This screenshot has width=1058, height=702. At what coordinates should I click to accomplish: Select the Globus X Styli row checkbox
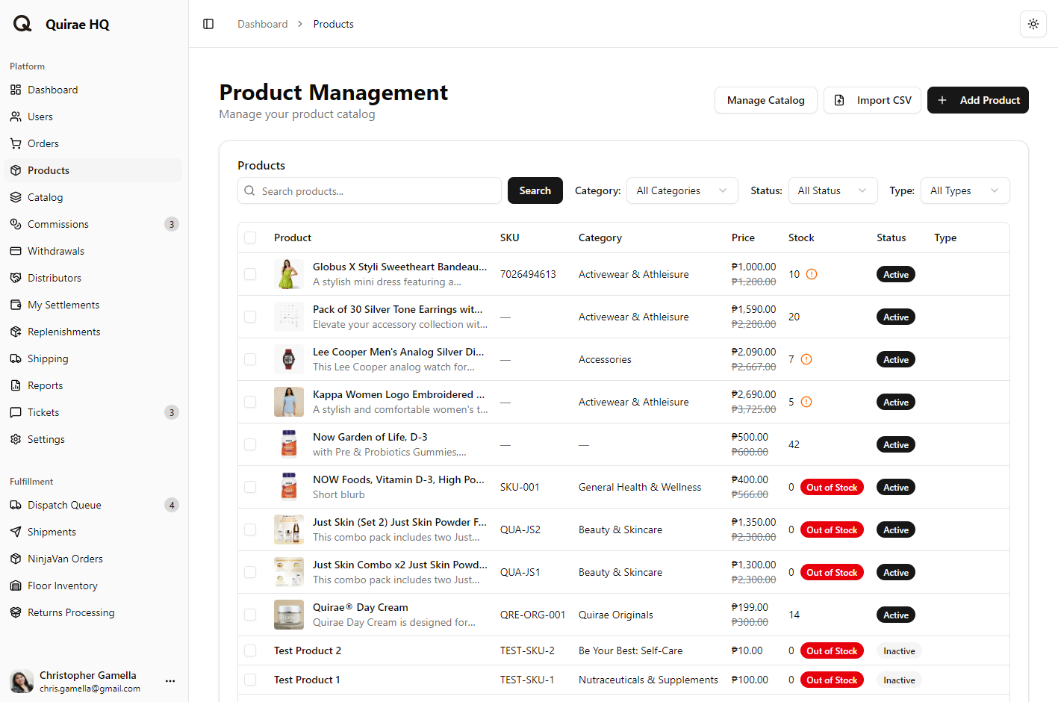(250, 274)
